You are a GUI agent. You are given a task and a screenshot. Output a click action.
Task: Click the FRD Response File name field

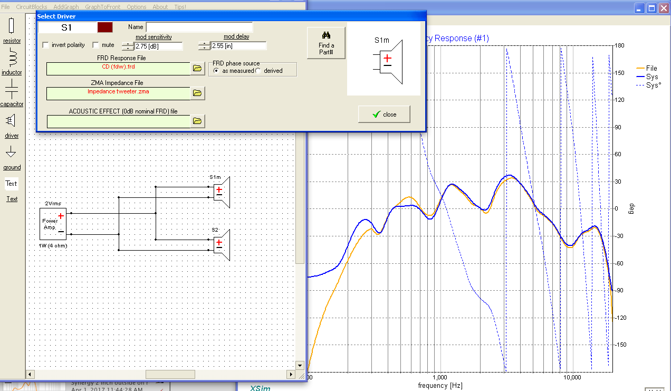(118, 69)
